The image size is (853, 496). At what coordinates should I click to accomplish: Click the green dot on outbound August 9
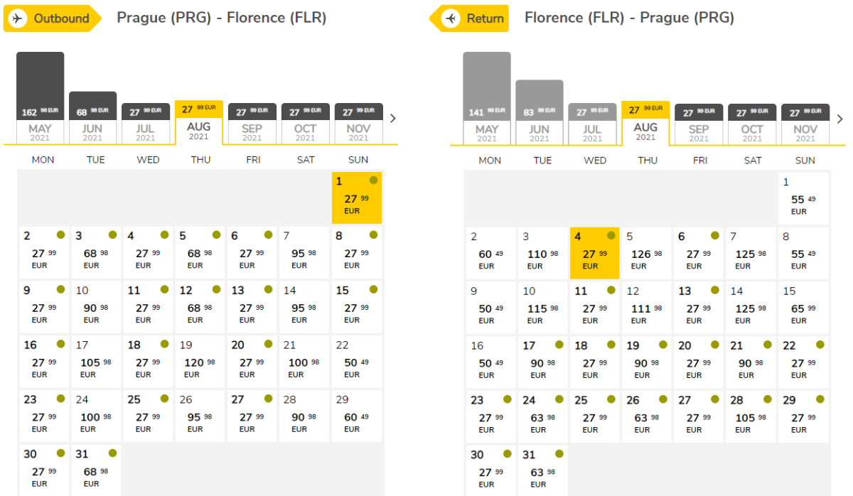[x=60, y=289]
